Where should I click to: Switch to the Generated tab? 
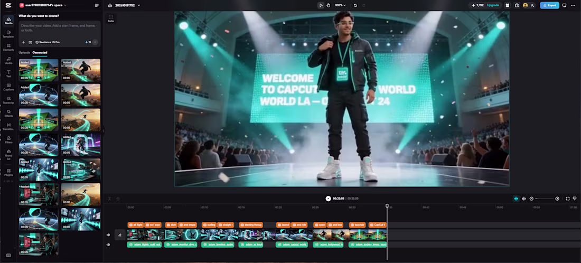pos(40,53)
